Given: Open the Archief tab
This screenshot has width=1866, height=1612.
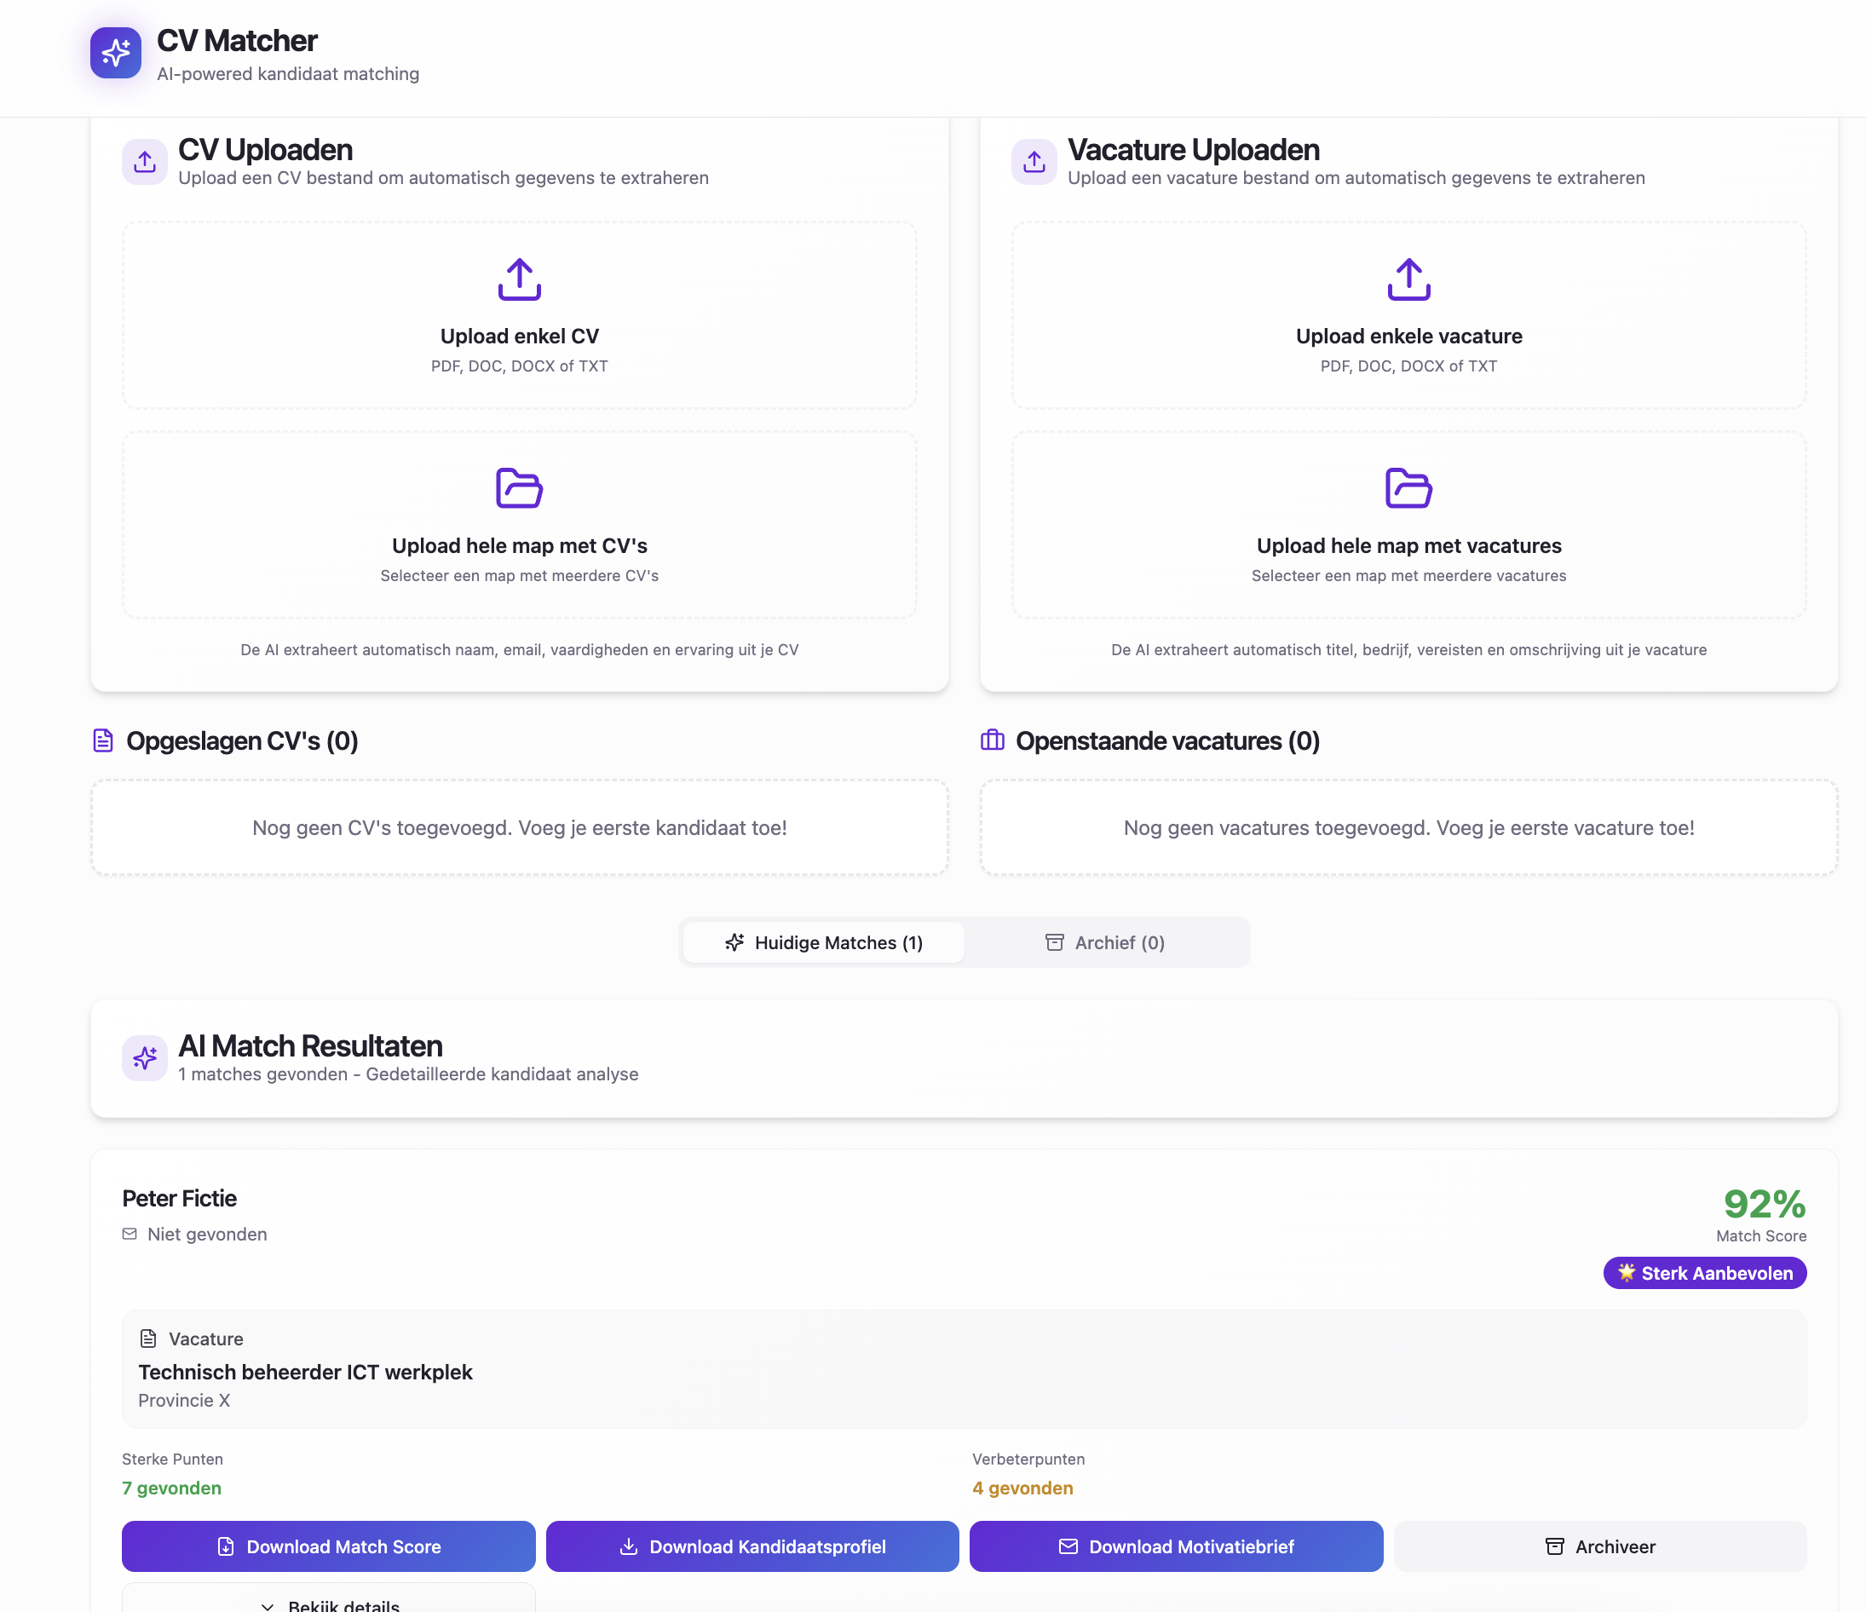Looking at the screenshot, I should [x=1105, y=943].
